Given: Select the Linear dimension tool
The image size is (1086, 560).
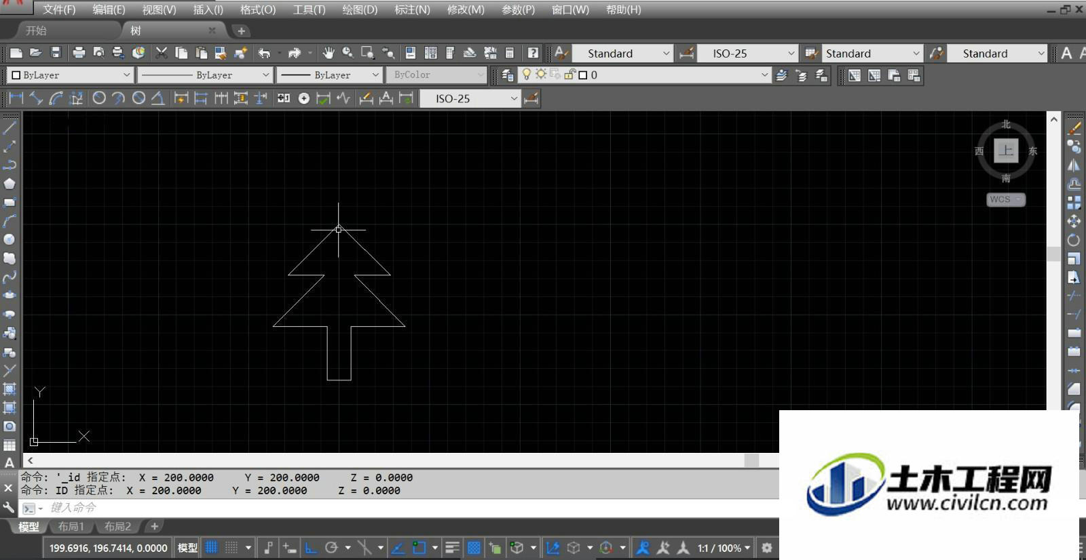Looking at the screenshot, I should (x=16, y=98).
